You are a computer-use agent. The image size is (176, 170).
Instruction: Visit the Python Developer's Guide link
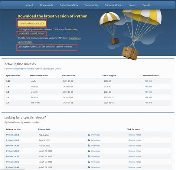click(33, 69)
